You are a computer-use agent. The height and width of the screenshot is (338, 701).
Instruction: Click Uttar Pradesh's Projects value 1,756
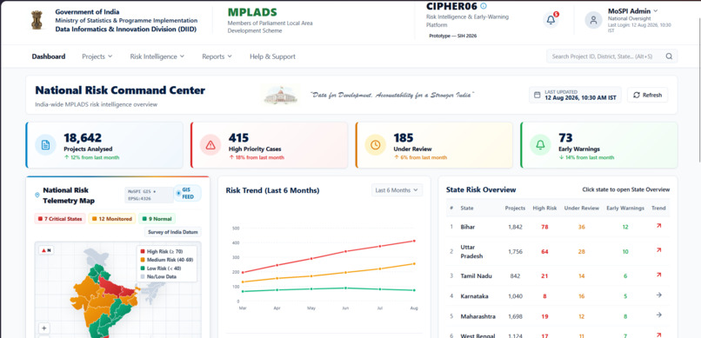[515, 251]
